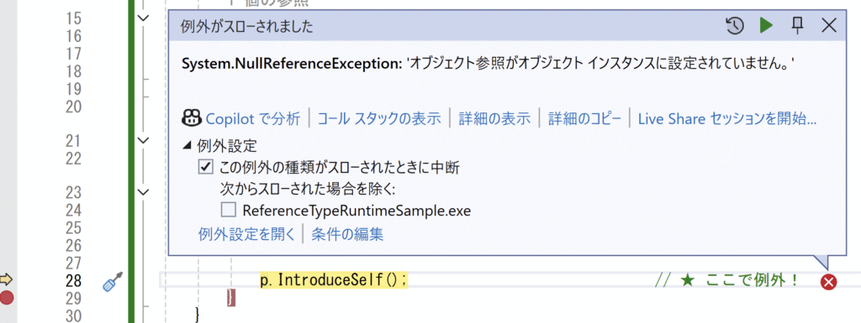Screen dimensions: 861x323
Task: Pin the exception popup
Action: 797,25
